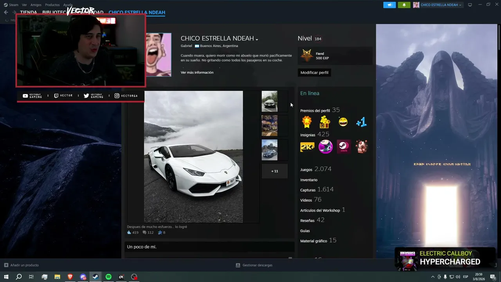Image resolution: width=501 pixels, height=282 pixels.
Task: Click Ver más información link
Action: click(197, 72)
